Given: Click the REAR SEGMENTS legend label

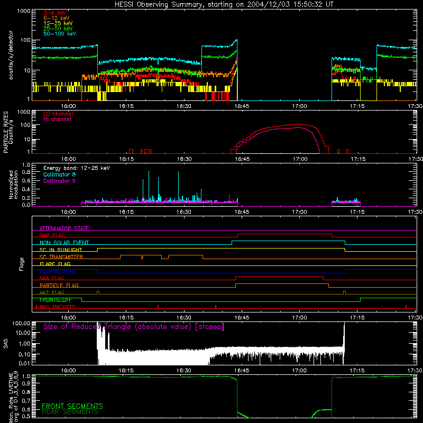Looking at the screenshot, I should click(70, 412).
